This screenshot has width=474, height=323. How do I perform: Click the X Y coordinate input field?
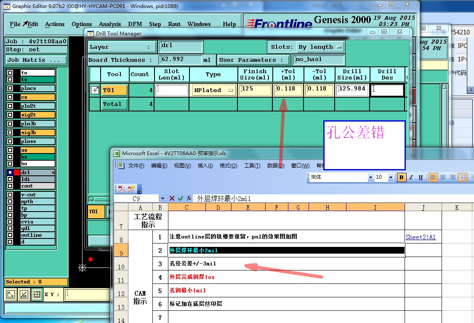pyautogui.click(x=88, y=294)
